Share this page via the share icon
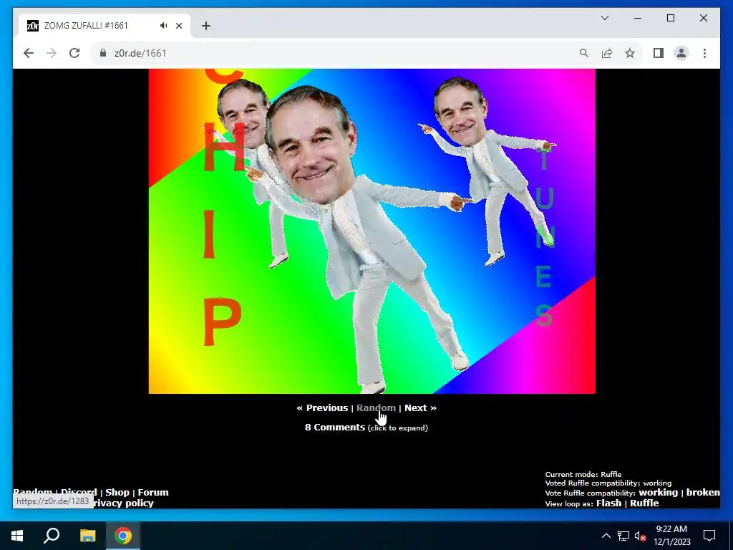 point(607,53)
